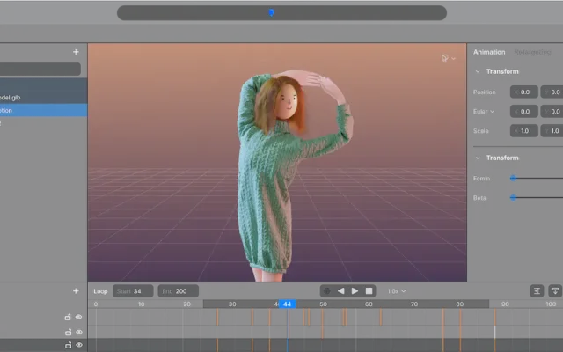Select the Animation tab
This screenshot has height=352, width=563.
[489, 52]
